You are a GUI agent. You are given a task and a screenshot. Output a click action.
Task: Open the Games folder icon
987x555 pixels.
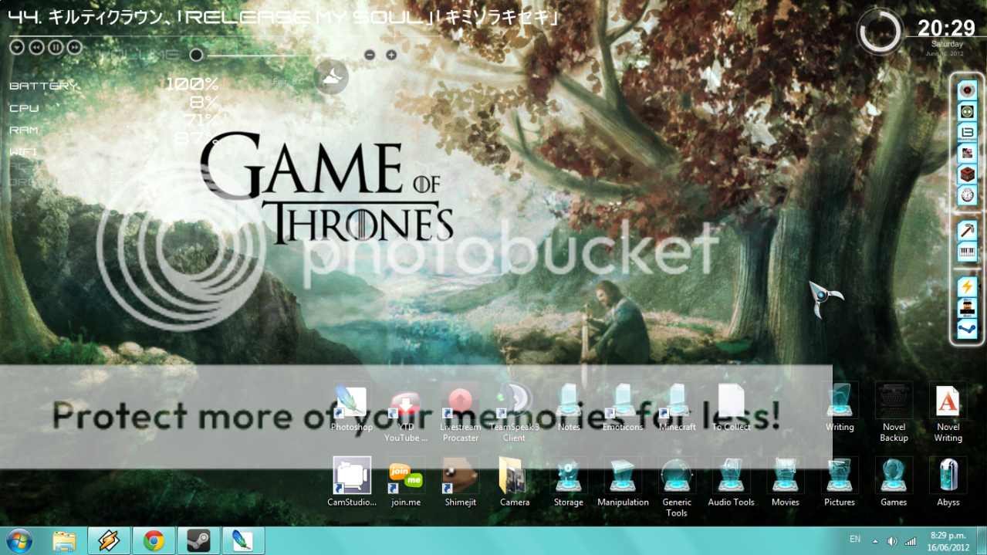point(894,482)
